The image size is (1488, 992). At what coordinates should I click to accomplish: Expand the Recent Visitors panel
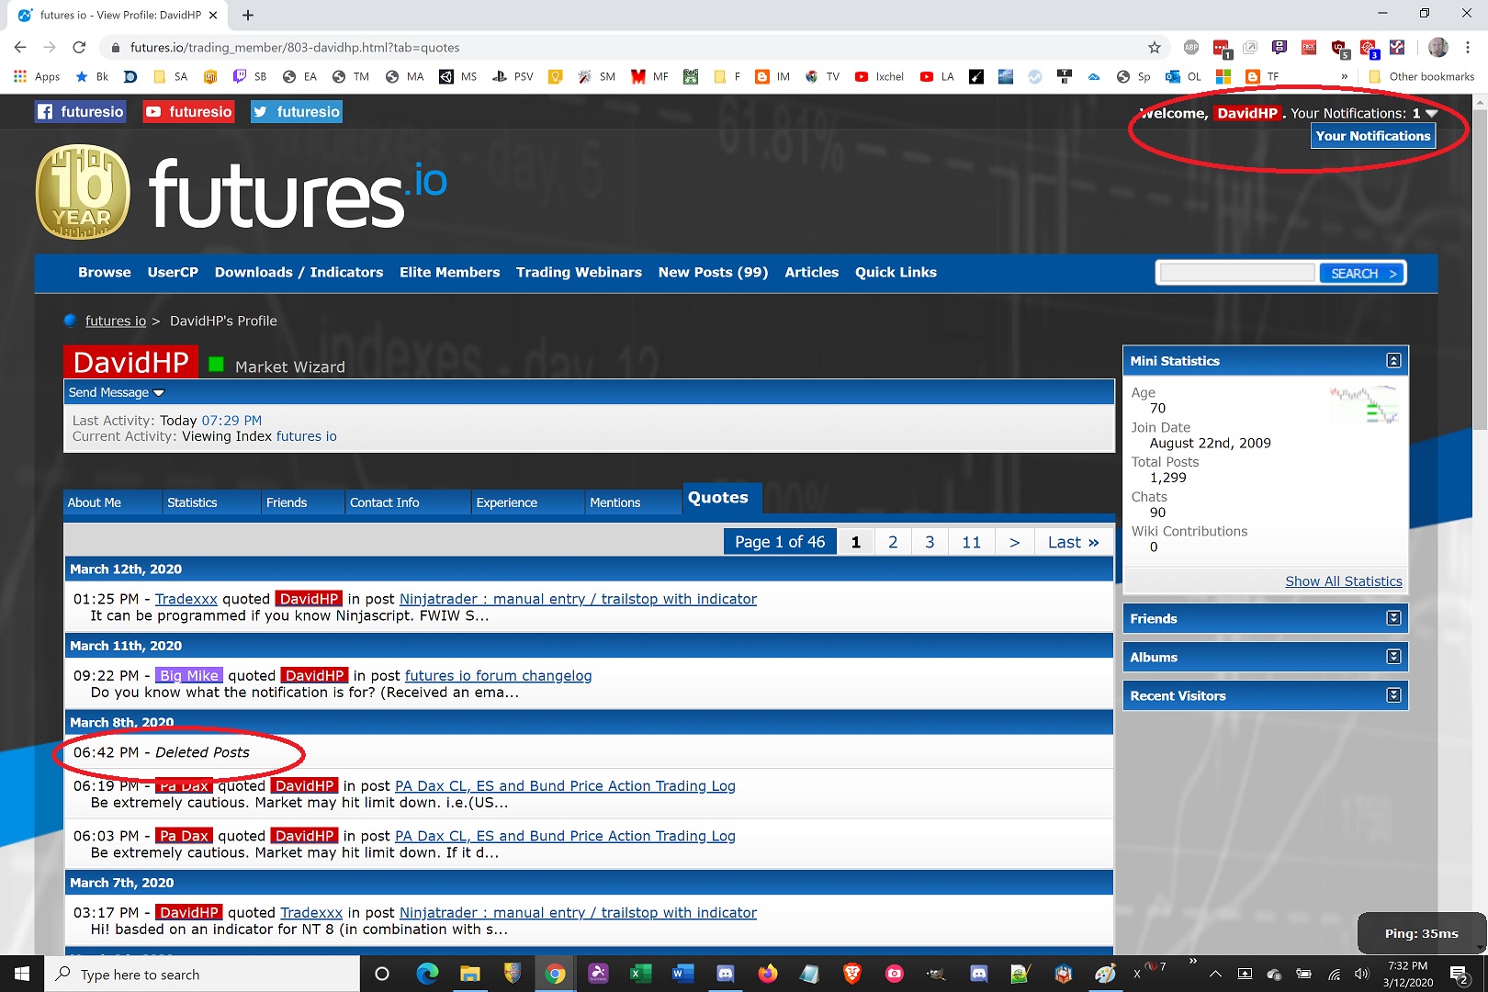click(1393, 695)
